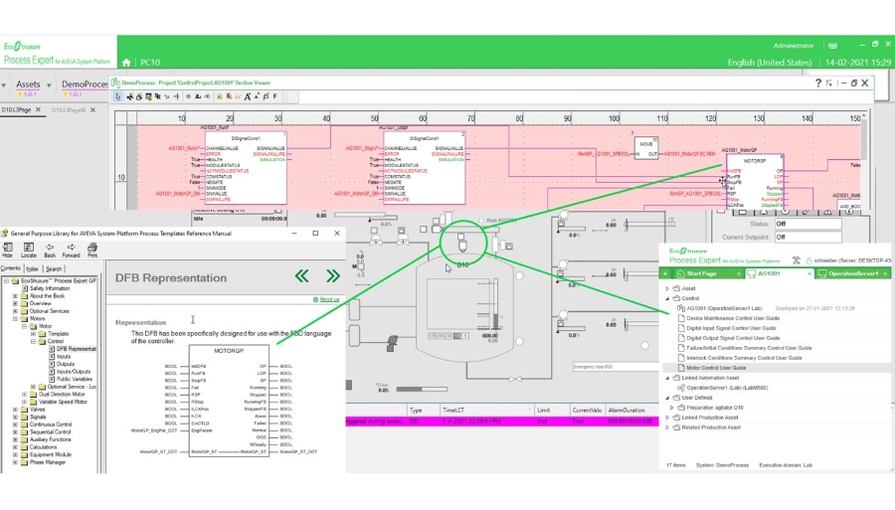Switch to the Index tab

pyautogui.click(x=33, y=268)
